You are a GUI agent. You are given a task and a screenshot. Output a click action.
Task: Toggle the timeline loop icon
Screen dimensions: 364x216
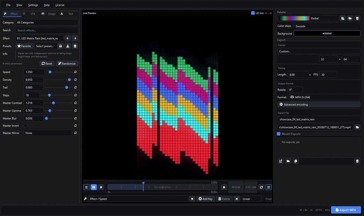[x=261, y=187]
